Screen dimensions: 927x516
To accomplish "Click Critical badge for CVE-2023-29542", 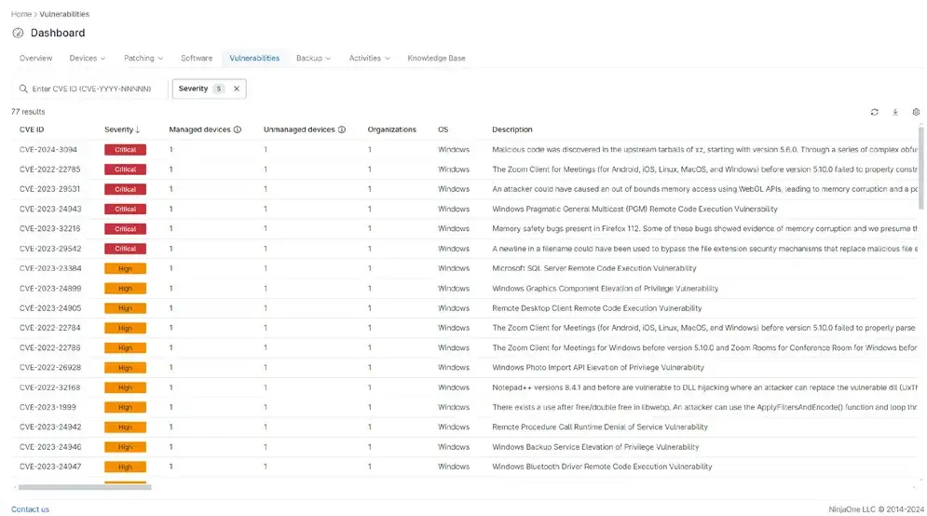I will tap(126, 249).
